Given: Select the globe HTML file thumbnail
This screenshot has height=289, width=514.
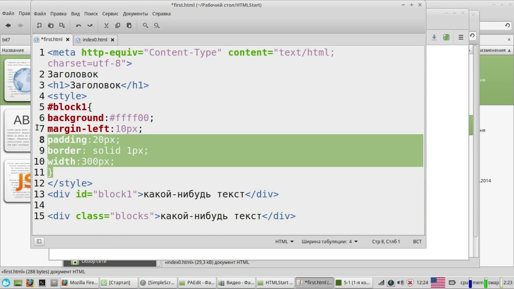Looking at the screenshot, I should 18,80.
